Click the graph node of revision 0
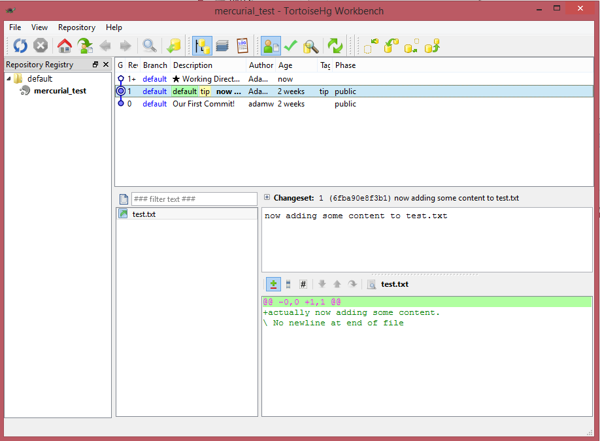 click(121, 104)
